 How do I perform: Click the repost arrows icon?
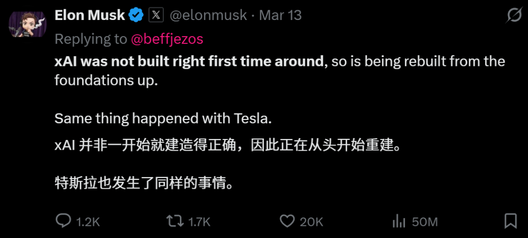[x=175, y=221]
